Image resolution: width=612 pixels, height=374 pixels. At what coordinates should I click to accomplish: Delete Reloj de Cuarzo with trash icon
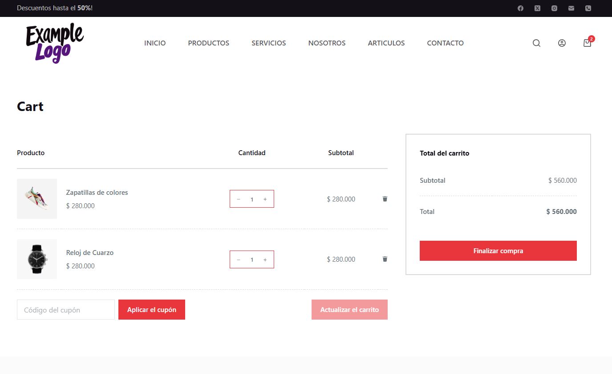[385, 259]
